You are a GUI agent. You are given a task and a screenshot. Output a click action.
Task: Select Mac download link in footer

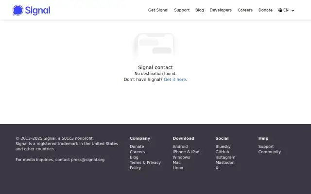tap(176, 163)
